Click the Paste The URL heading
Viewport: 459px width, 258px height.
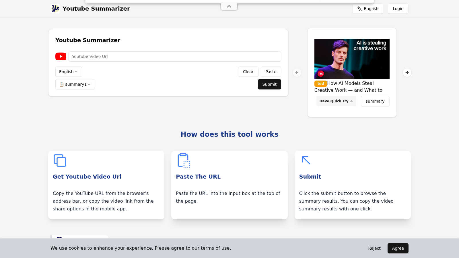(x=198, y=177)
